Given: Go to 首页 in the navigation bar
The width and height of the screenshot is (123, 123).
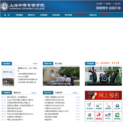Looking at the screenshot, I should (x=7, y=15).
